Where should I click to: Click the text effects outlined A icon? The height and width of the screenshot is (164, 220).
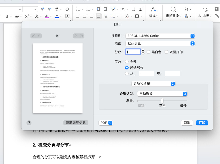click(37, 16)
